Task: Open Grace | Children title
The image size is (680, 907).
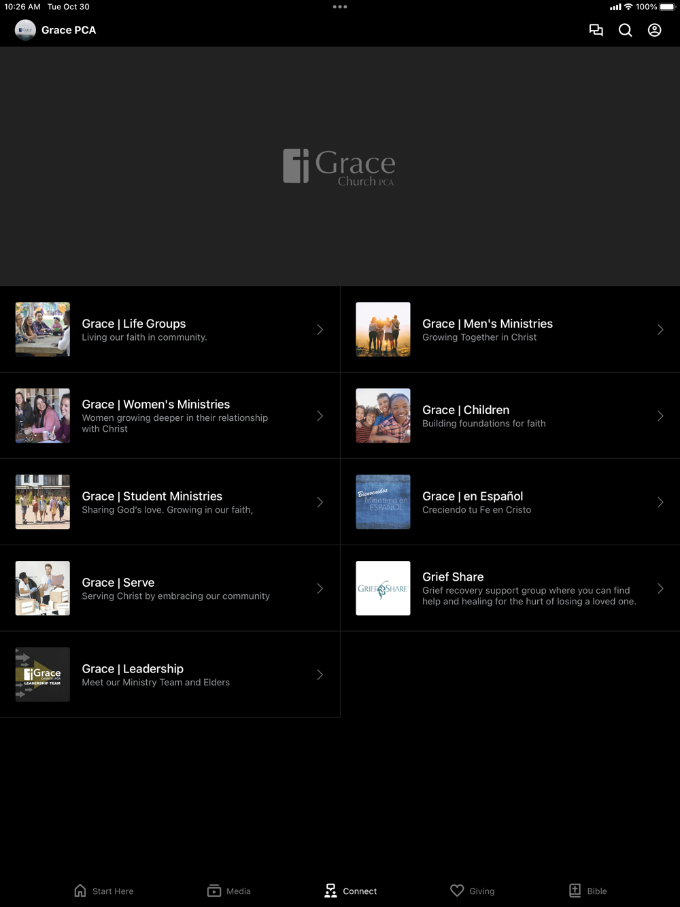Action: click(466, 410)
